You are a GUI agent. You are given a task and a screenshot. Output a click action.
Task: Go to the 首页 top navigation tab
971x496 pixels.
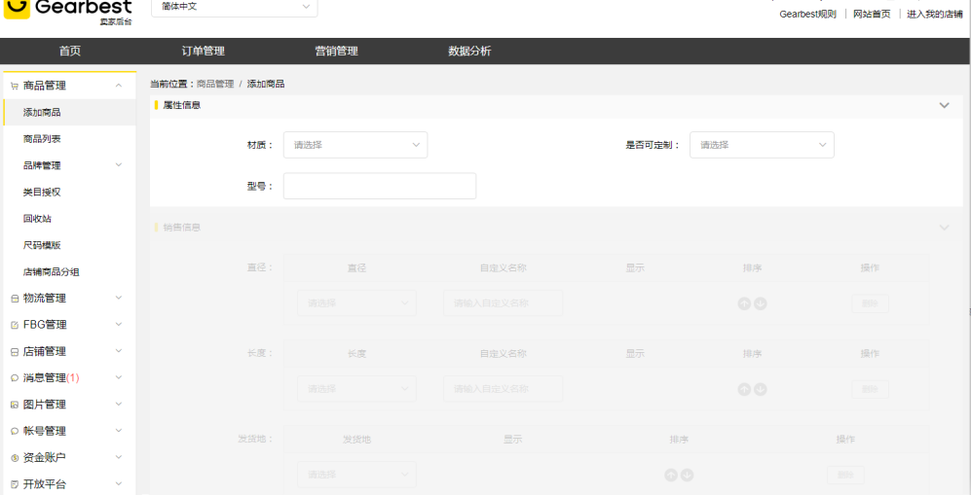[x=70, y=52]
